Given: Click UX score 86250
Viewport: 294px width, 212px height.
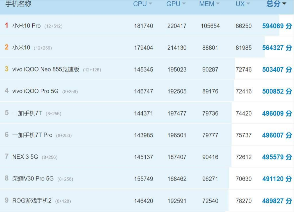Looking at the screenshot, I should click(243, 26).
